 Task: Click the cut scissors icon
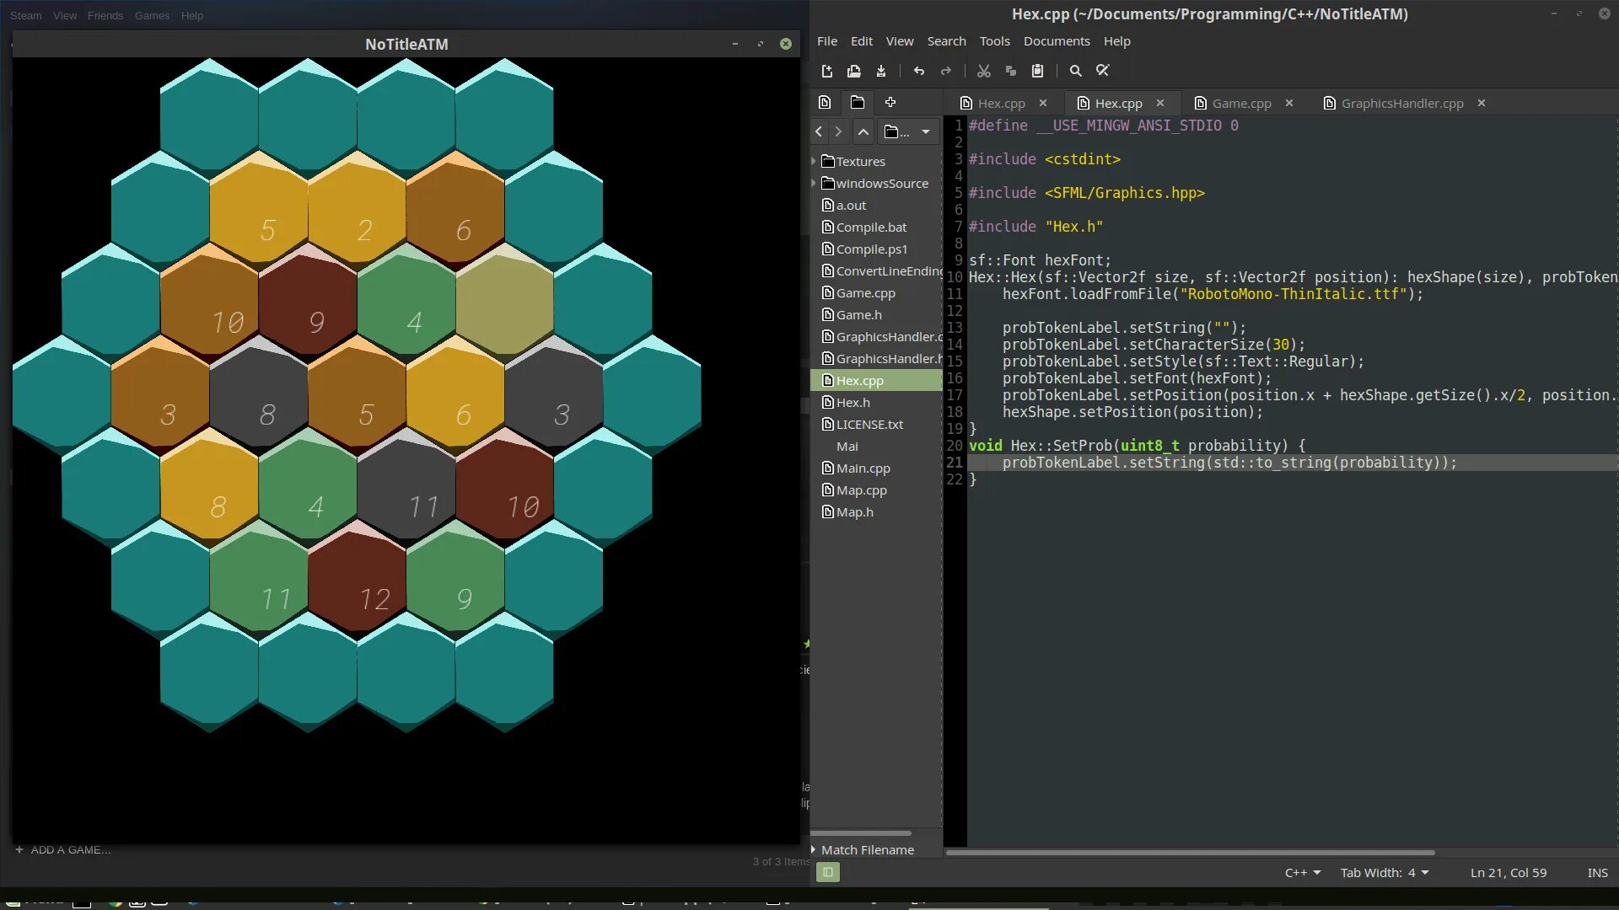(983, 72)
